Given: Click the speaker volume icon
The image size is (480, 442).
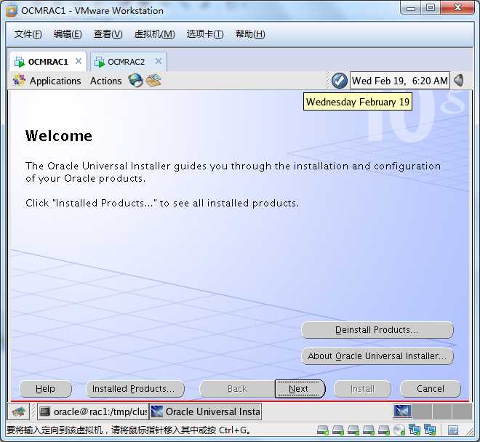Looking at the screenshot, I should [459, 81].
